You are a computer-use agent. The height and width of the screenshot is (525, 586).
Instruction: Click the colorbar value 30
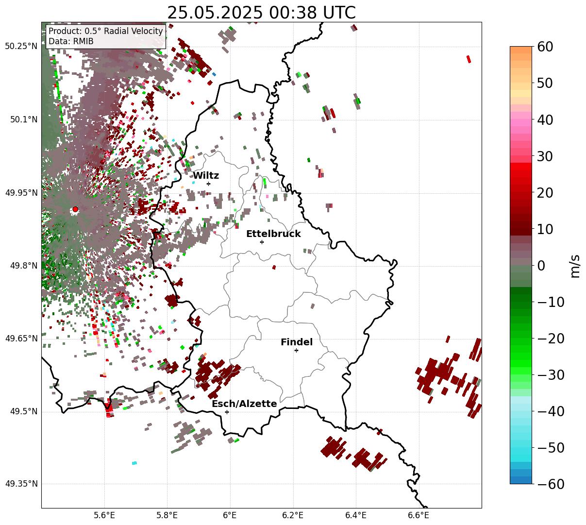tap(544, 156)
